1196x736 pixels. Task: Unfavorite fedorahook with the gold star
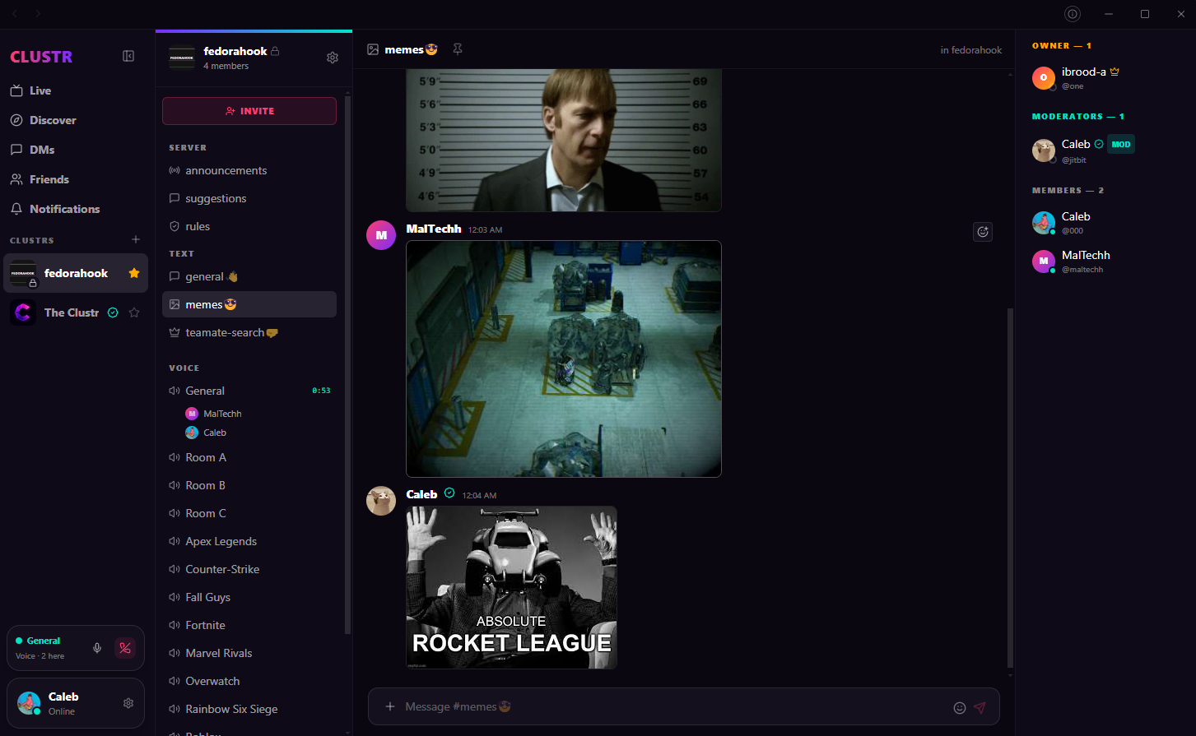tap(134, 273)
